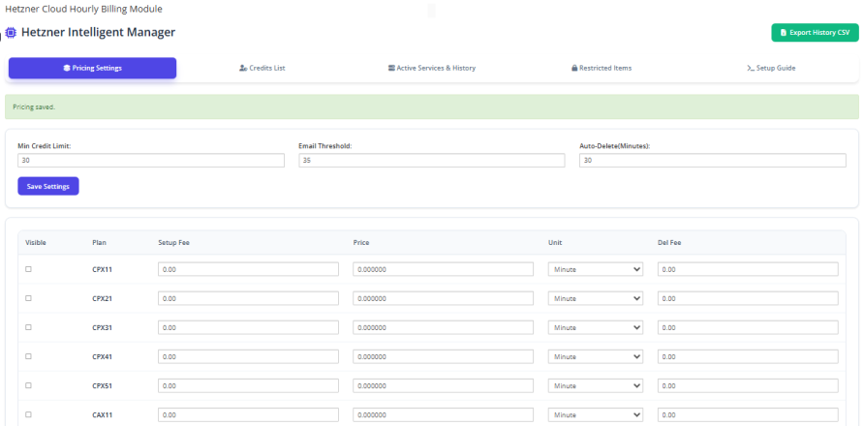The image size is (864, 426).
Task: Click the 'Hetzner Cloud Hourly Billing Module' title
Action: [83, 9]
